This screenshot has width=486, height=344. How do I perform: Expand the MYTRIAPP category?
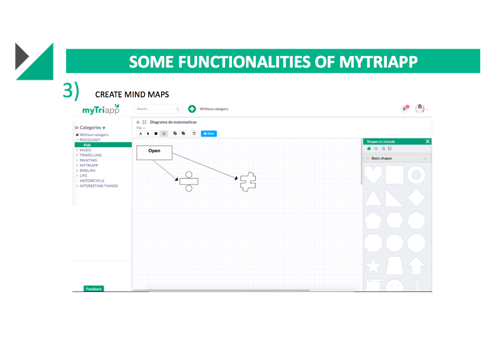(x=77, y=165)
